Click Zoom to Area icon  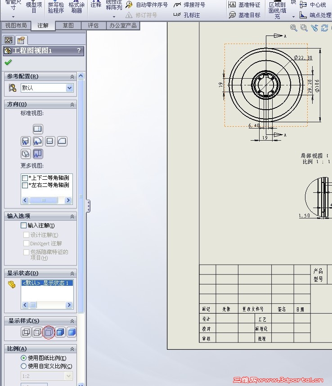[304, 28]
